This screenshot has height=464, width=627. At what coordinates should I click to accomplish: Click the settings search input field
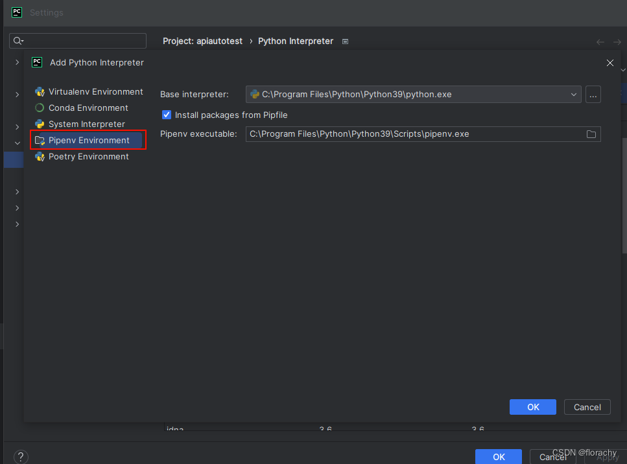point(78,41)
